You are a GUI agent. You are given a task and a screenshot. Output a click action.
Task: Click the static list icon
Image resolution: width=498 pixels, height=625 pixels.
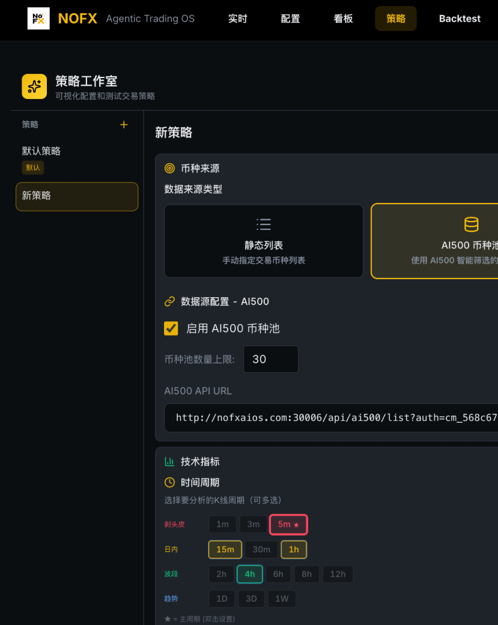(x=263, y=225)
